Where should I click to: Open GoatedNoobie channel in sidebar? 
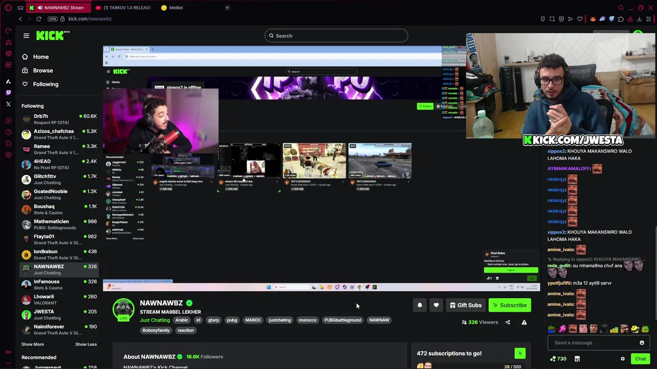[x=59, y=194]
